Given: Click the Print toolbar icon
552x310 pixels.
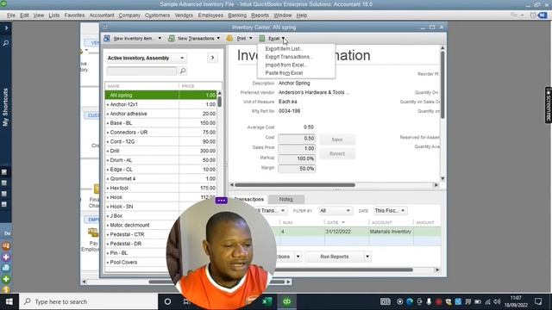Looking at the screenshot, I should point(229,38).
